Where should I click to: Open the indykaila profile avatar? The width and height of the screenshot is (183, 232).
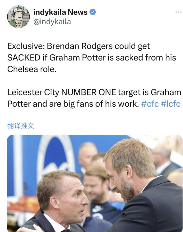tap(18, 17)
